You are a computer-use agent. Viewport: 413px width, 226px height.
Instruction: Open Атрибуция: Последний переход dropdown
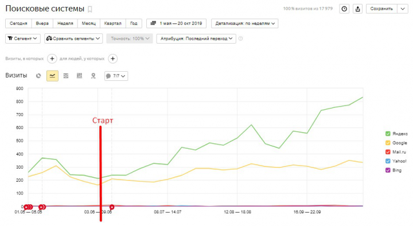[196, 38]
